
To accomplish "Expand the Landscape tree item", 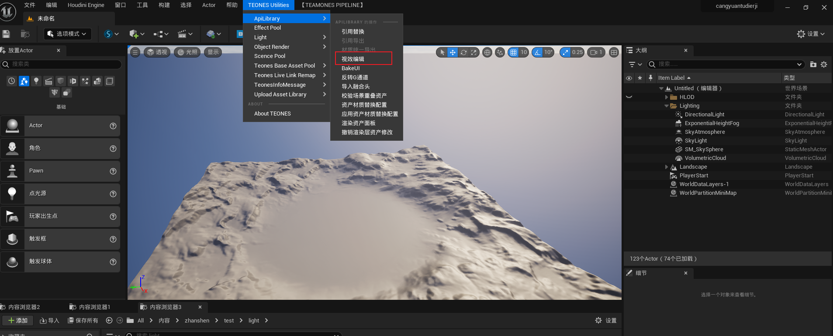I will [x=666, y=167].
